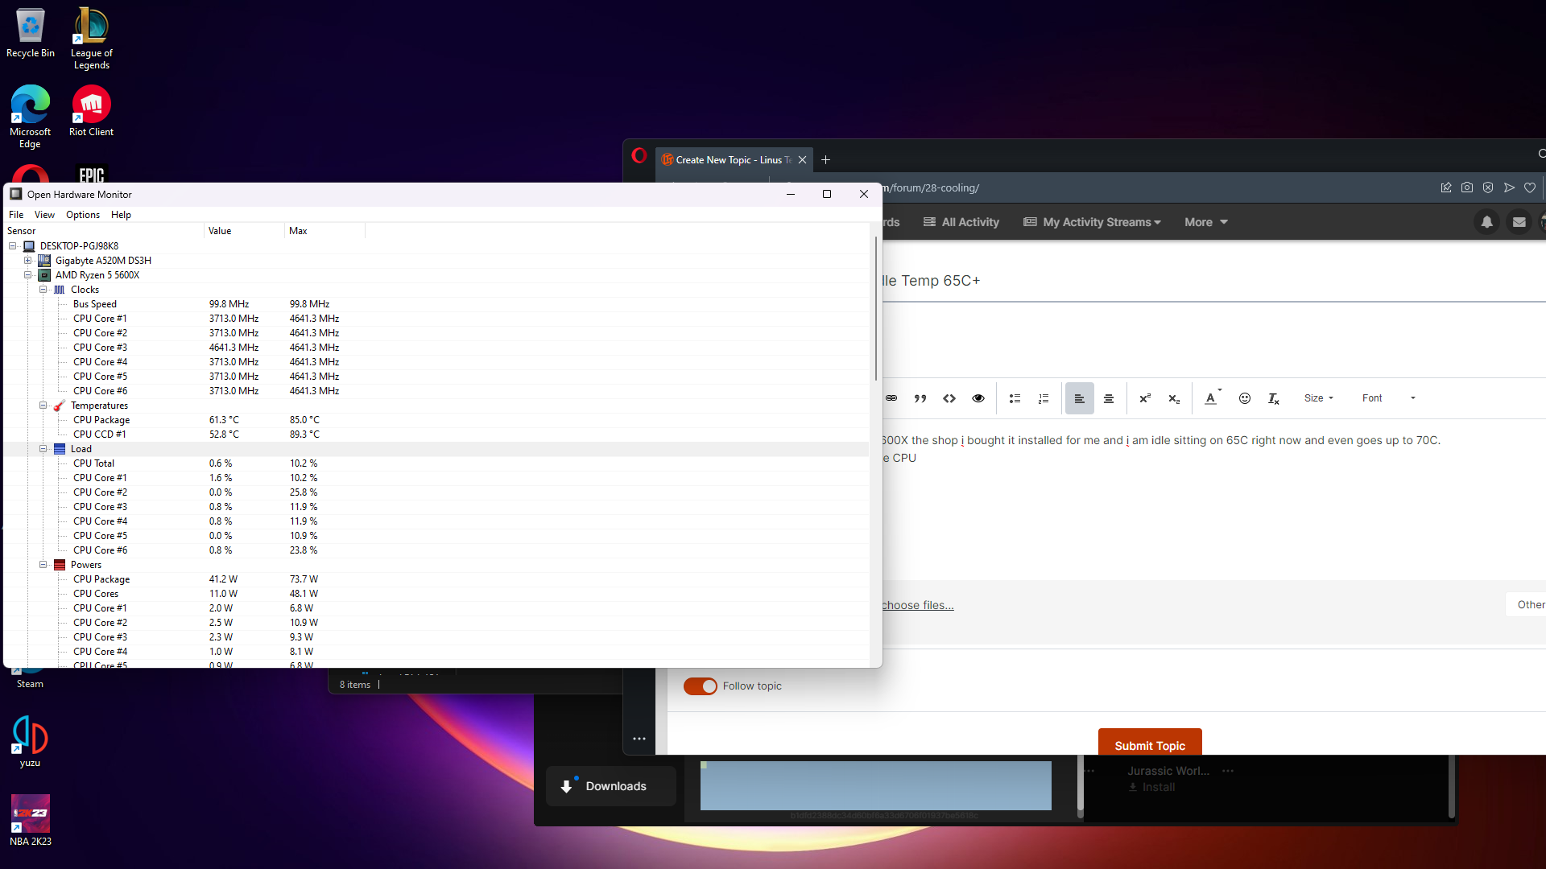
Task: Collapse the Powers sensor group
Action: coord(43,565)
